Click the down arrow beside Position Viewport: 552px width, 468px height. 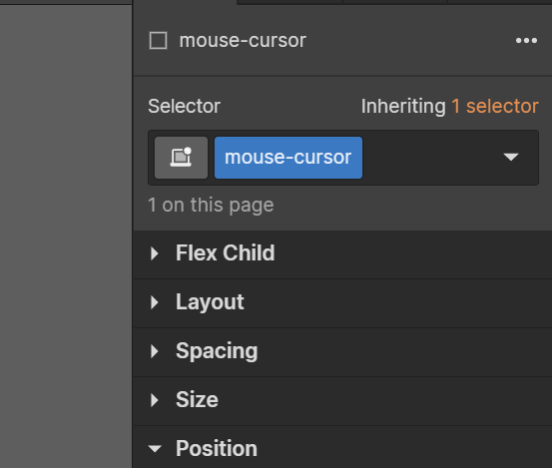(155, 449)
